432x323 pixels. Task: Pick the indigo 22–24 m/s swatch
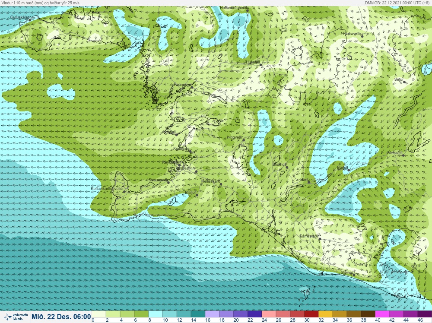coord(255,314)
